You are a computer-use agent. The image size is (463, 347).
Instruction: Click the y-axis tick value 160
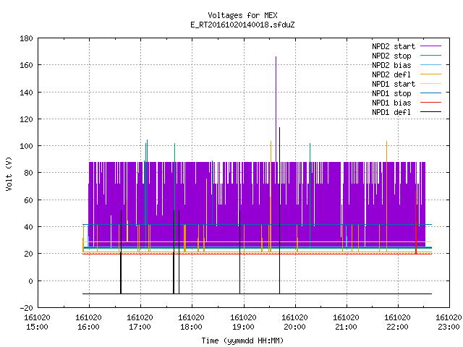tap(26, 65)
